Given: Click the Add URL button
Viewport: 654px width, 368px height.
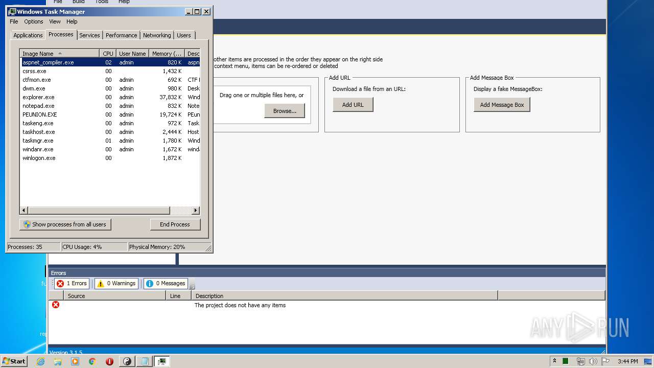Looking at the screenshot, I should (353, 105).
